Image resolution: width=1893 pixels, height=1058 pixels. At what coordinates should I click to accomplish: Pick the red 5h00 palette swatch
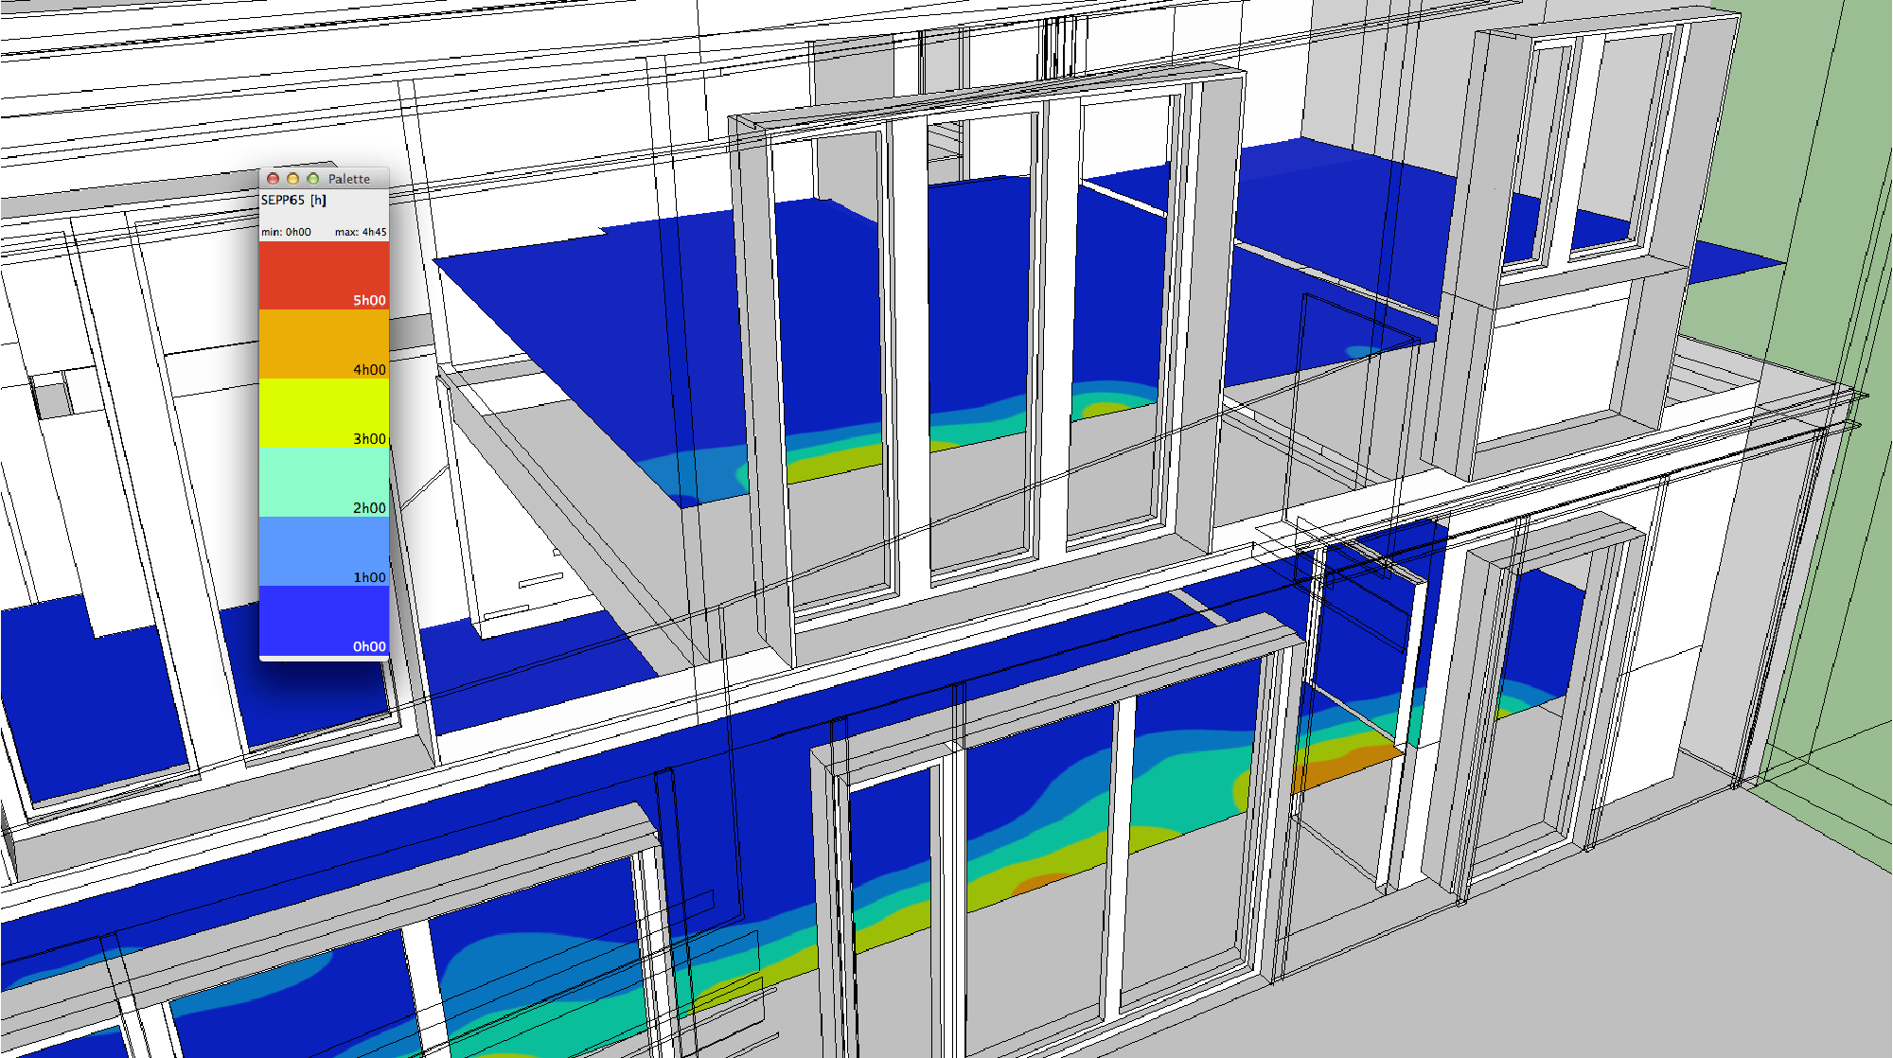324,275
